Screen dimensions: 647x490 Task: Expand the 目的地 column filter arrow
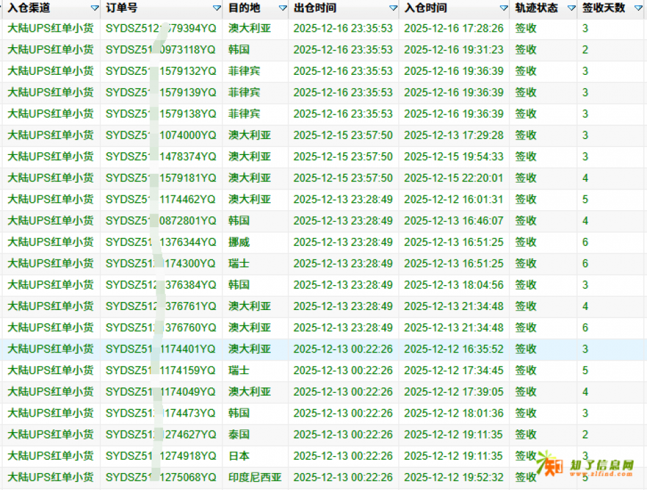tap(282, 8)
